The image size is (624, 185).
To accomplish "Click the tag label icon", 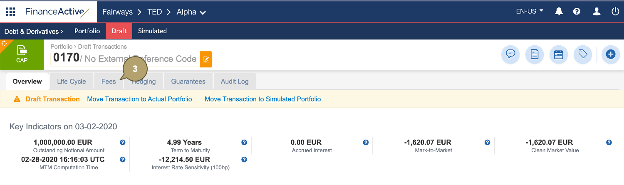I will coord(582,54).
